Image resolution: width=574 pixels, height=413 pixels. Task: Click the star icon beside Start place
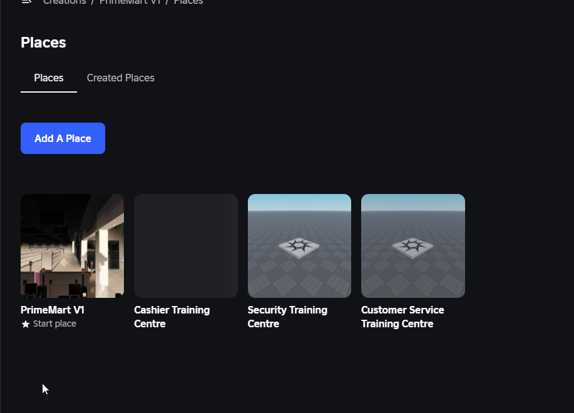[26, 324]
